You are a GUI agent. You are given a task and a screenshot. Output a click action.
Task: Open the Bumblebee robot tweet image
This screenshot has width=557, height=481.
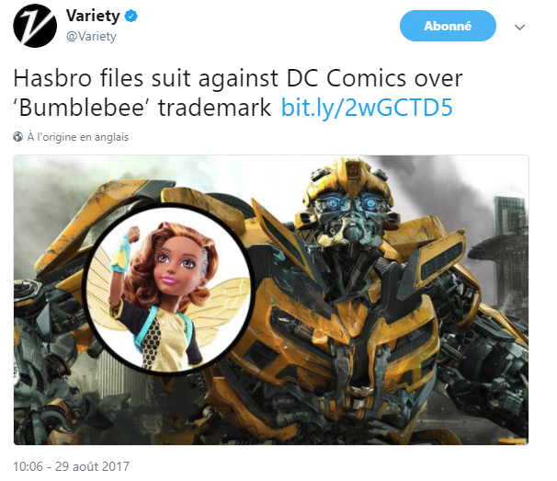coord(271,300)
